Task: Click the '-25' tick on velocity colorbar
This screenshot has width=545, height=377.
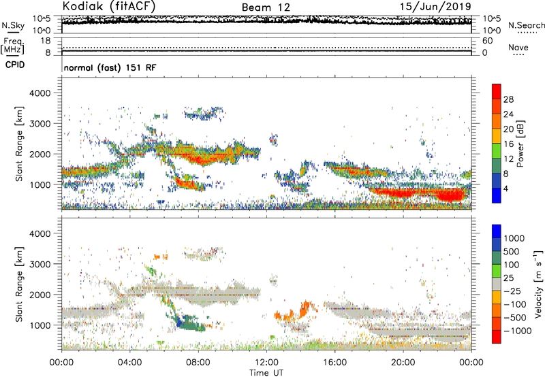Action: pos(512,291)
